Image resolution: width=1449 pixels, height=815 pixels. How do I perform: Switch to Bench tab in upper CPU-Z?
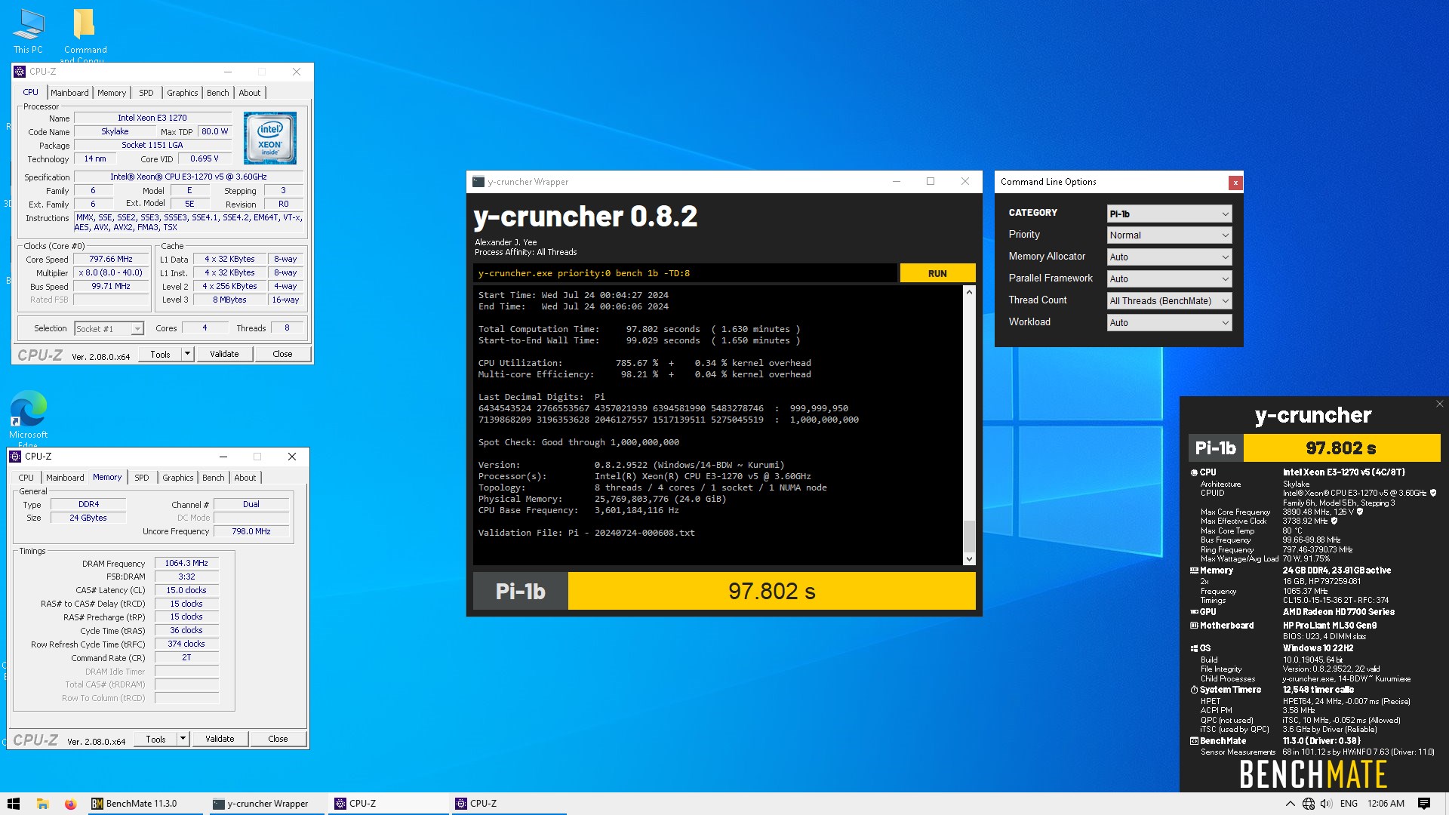pos(218,93)
